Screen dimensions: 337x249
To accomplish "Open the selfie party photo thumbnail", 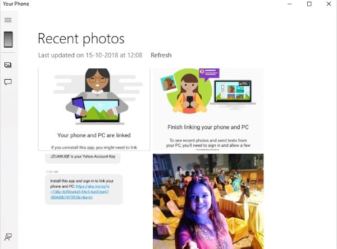I will pos(208,201).
